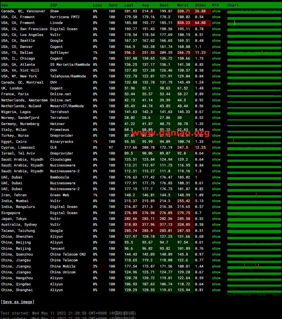This screenshot has width=282, height=319.
Task: Click the "Test started" timestamp line
Action: (x=68, y=313)
